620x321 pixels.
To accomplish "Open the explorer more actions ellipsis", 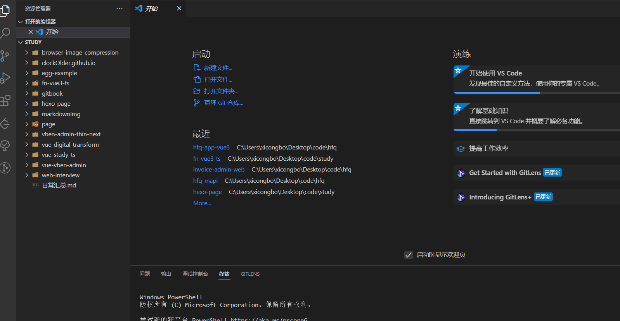I will pos(119,8).
